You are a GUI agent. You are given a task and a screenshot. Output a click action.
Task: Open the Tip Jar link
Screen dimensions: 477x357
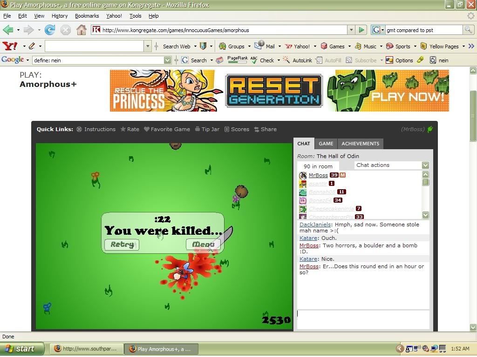(x=207, y=129)
